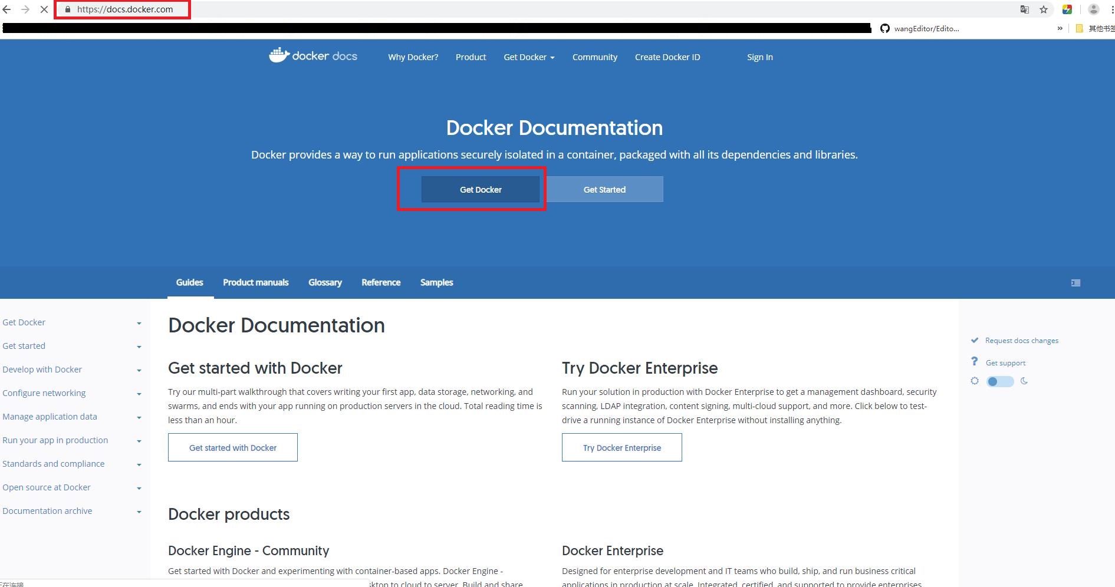Click the Docker whale docs logo
The image size is (1115, 587).
(313, 56)
